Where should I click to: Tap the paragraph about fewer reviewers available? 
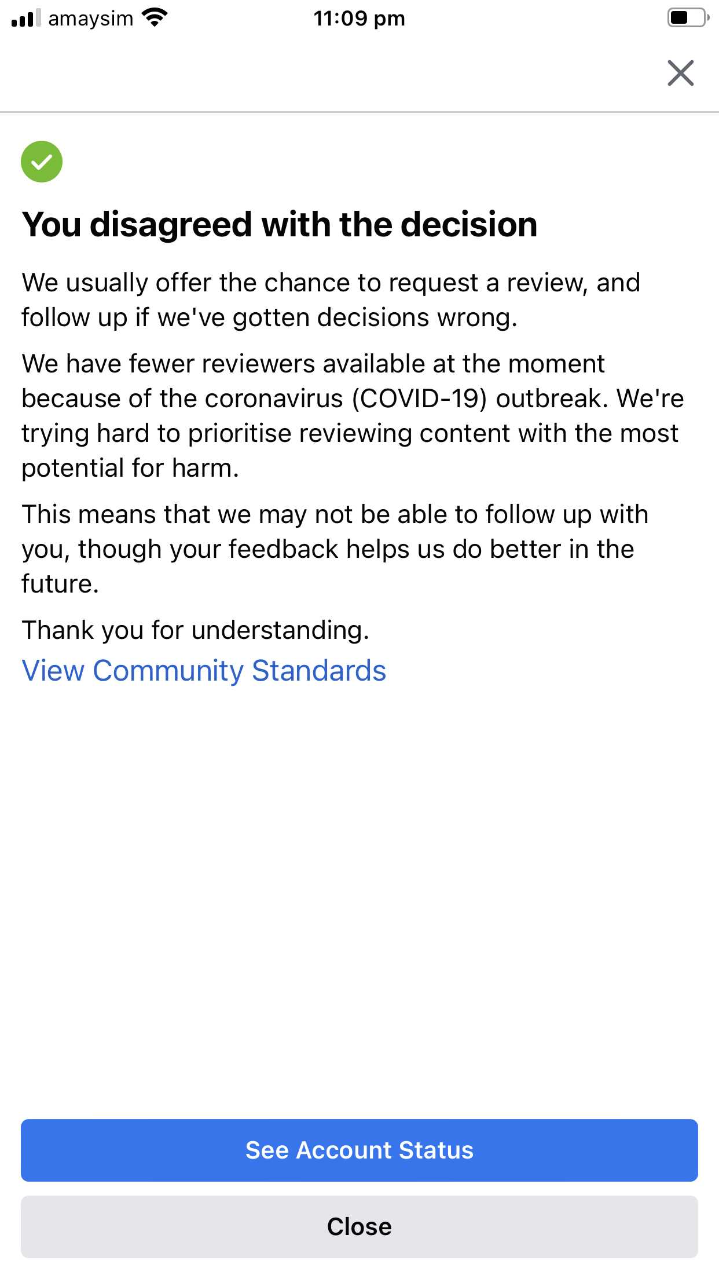(x=352, y=416)
